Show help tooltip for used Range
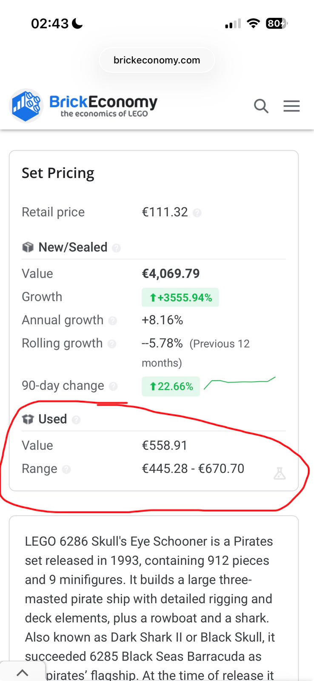The width and height of the screenshot is (314, 681). [66, 469]
